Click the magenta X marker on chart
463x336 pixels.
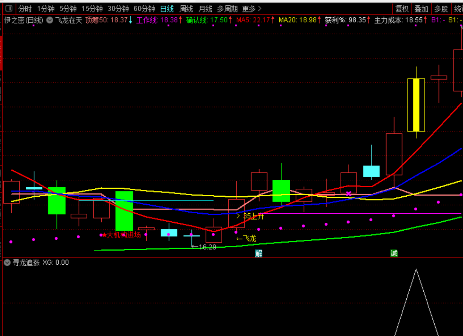point(349,194)
